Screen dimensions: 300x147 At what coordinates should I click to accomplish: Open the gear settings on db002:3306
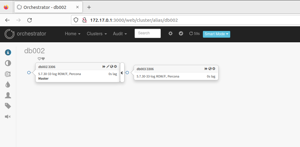(115, 66)
